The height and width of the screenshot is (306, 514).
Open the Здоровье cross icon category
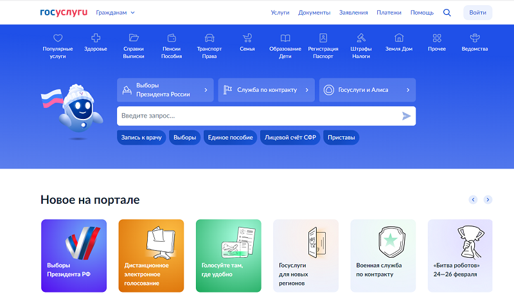[96, 38]
